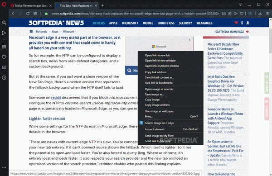This screenshot has height=176, width=272.
Task: Open Personal News in the sidebar
Action: click(4, 67)
